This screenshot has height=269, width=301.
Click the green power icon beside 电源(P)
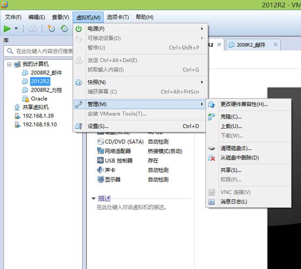(79, 29)
